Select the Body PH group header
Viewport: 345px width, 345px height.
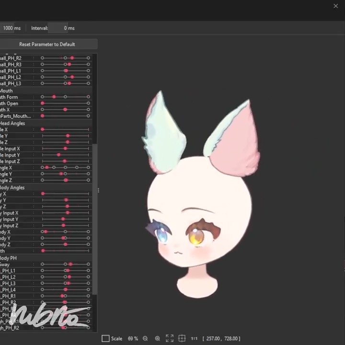tap(8, 258)
